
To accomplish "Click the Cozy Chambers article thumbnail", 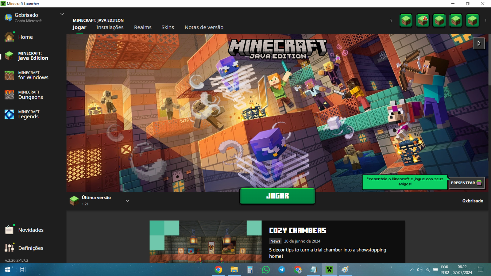I will (206, 242).
